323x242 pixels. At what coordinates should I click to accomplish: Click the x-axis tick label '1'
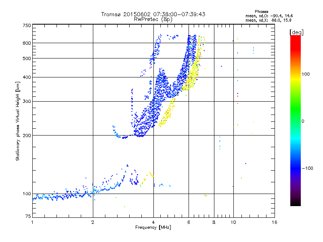coord(32,222)
